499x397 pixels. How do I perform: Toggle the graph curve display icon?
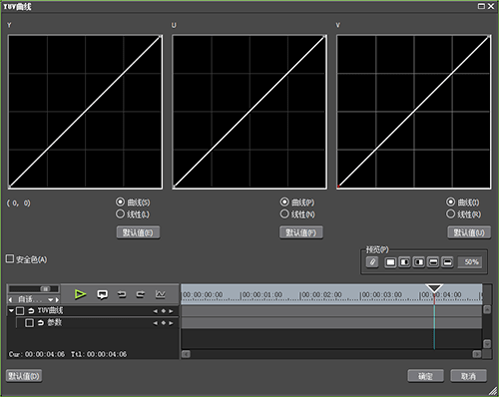click(x=161, y=294)
